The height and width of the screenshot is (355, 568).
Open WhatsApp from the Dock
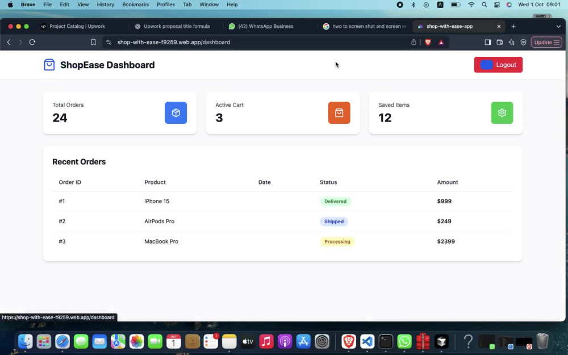tap(404, 341)
